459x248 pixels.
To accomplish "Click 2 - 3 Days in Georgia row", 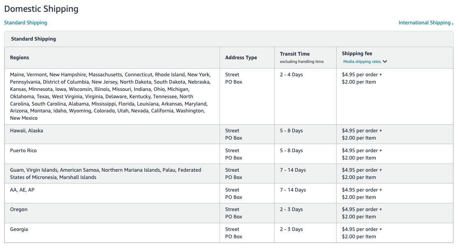I will 291,230.
